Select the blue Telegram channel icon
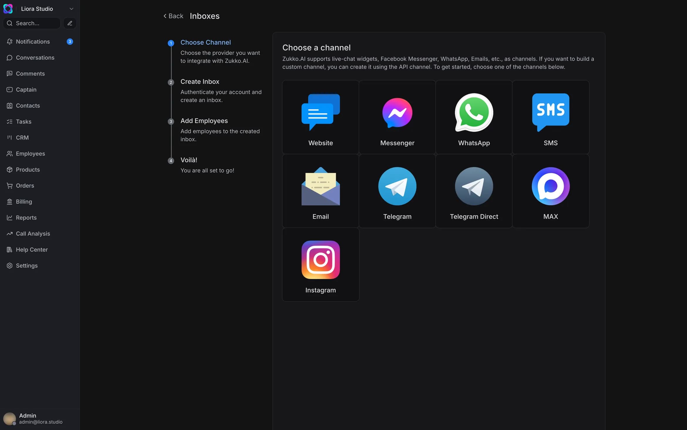 pos(397,186)
